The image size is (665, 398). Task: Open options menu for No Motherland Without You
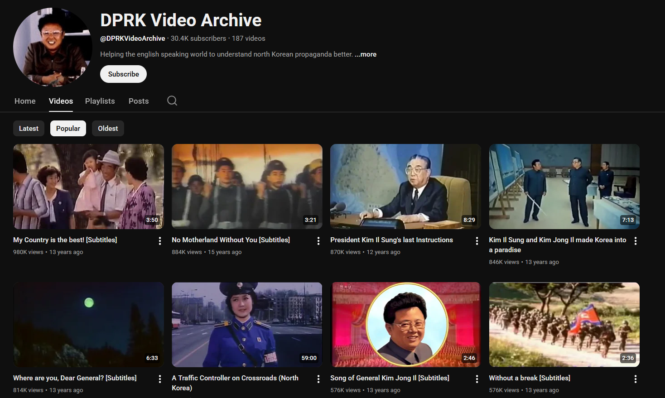[318, 241]
